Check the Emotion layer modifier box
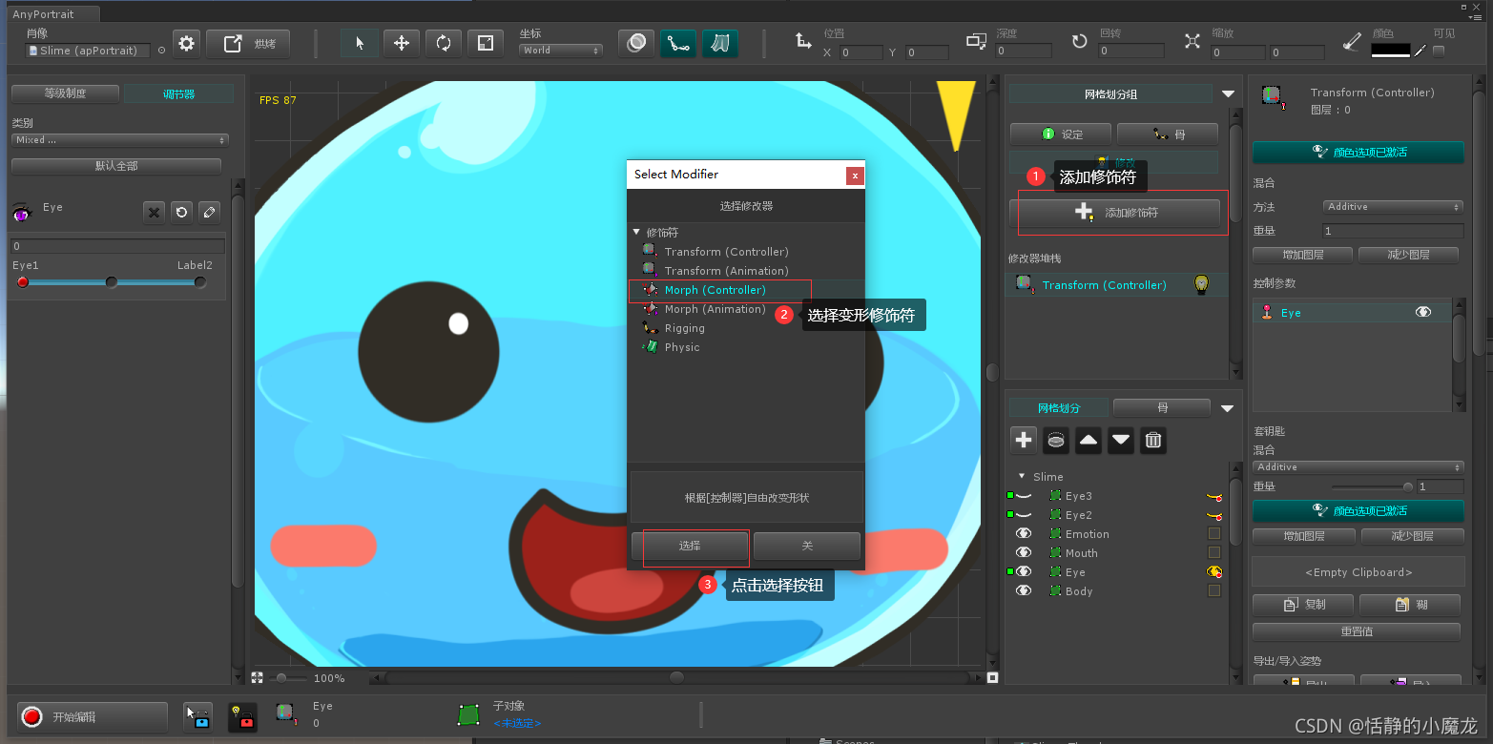Viewport: 1493px width, 744px height. pos(1214,534)
